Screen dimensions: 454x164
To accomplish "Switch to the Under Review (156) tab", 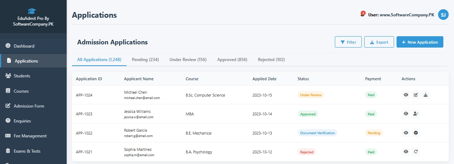I will pyautogui.click(x=188, y=59).
